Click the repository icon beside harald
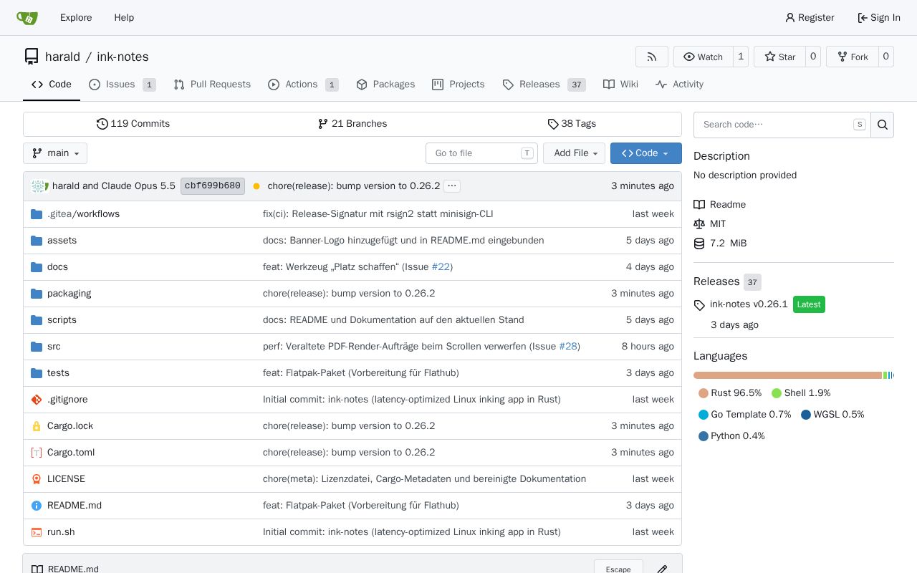917x573 pixels. [32, 57]
